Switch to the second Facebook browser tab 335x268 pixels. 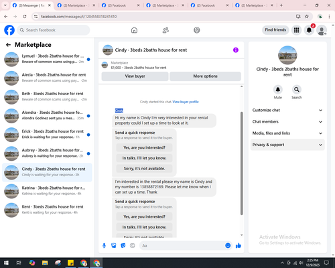pos(210,5)
